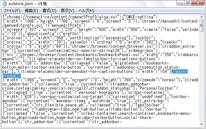Click the scrollbar down arrow
Screen dimensions: 206x129
[x=201, y=124]
